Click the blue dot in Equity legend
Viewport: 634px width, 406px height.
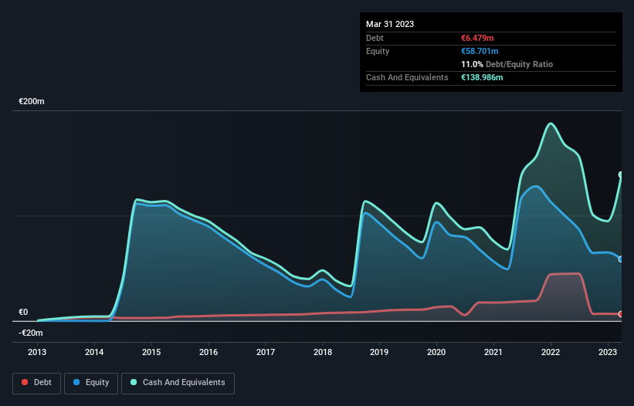tap(76, 382)
